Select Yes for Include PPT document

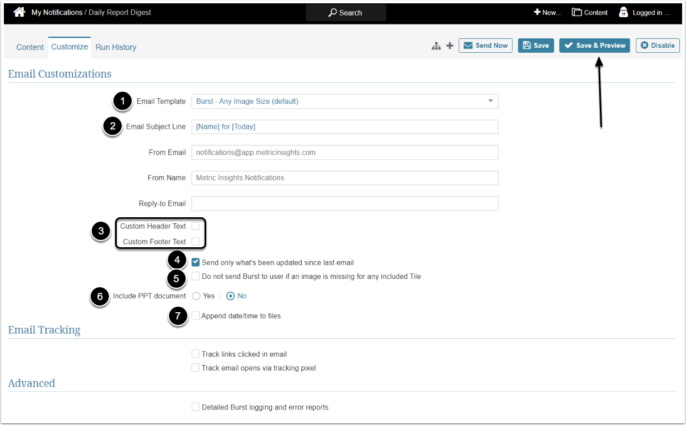[196, 296]
